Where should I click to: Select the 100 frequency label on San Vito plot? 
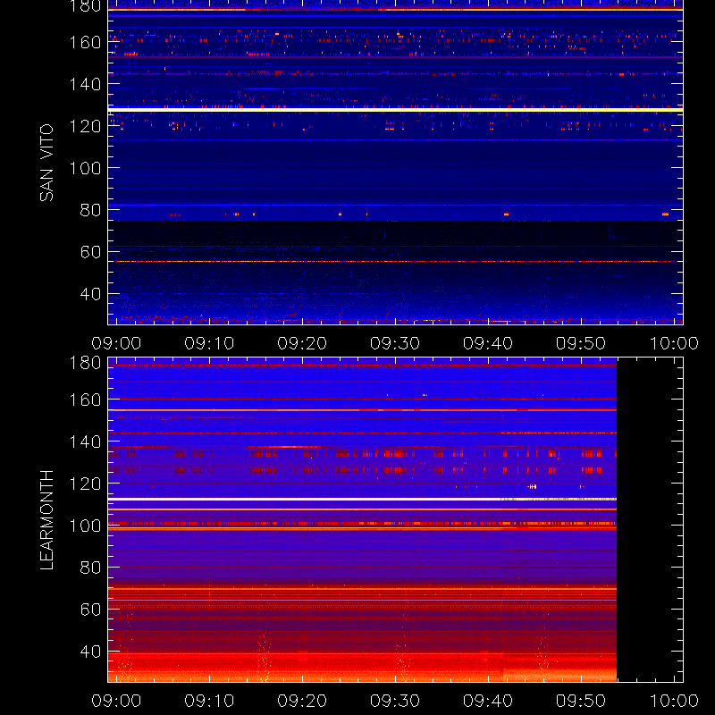(85, 168)
